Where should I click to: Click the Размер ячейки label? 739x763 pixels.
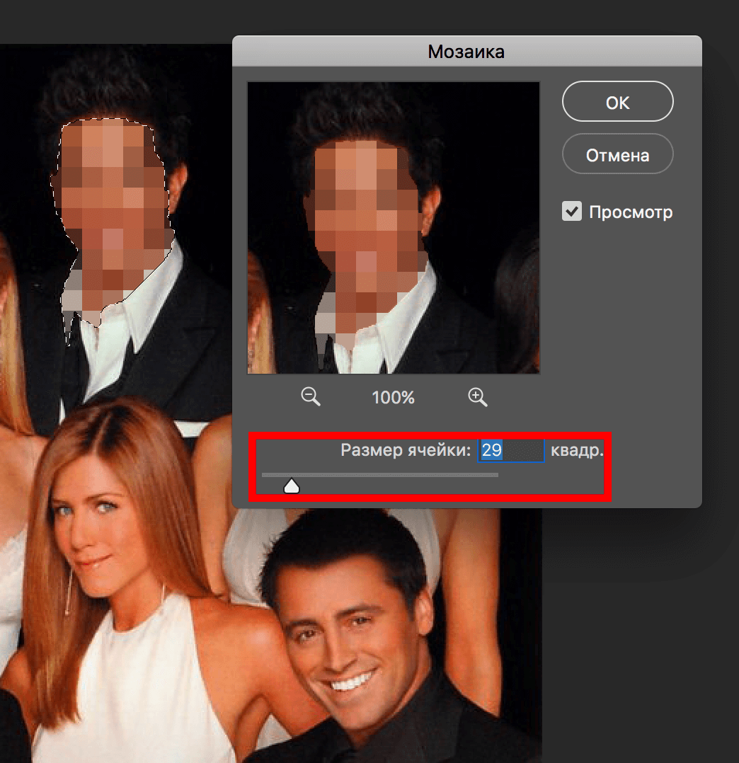click(405, 451)
